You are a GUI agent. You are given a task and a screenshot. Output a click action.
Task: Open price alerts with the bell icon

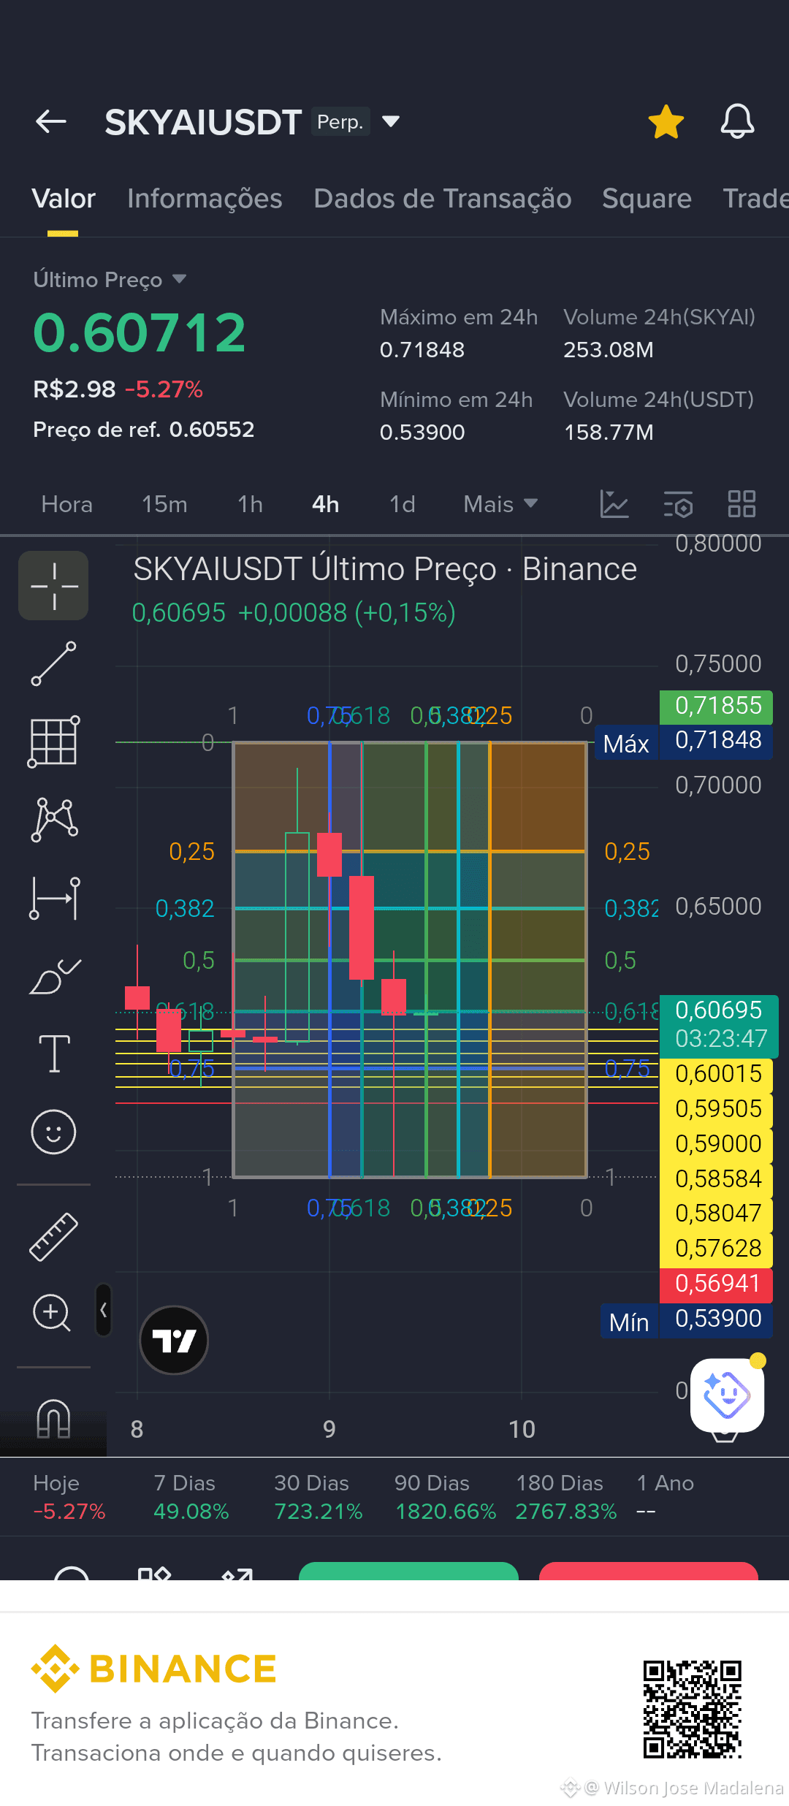[737, 121]
